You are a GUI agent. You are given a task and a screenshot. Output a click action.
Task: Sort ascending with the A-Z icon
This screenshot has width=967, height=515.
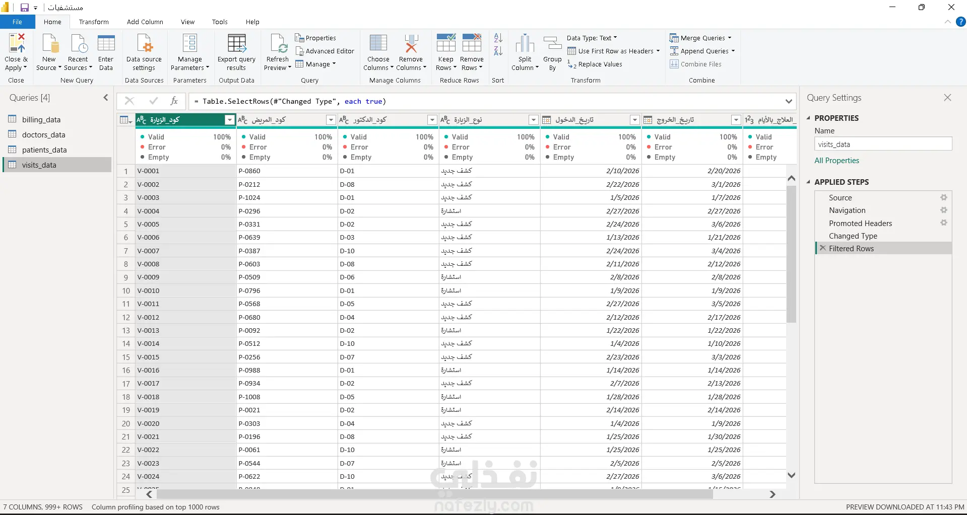click(498, 38)
